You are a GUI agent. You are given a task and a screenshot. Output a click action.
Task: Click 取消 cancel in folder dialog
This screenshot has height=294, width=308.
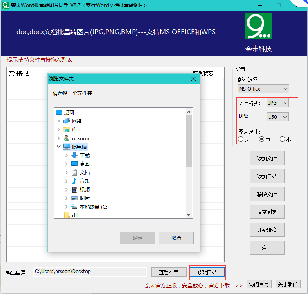176,238
